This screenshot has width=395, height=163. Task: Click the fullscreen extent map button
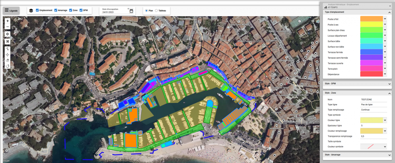click(x=8, y=41)
